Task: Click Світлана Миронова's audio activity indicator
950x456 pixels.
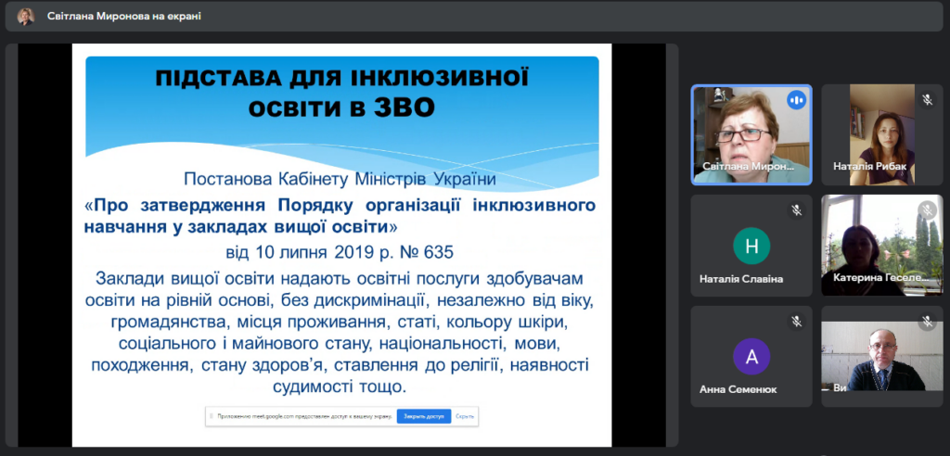Action: coord(795,99)
